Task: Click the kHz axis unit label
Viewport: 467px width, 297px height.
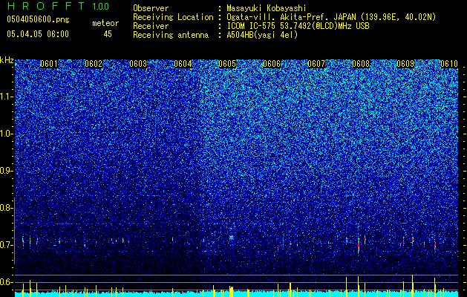Action: pyautogui.click(x=7, y=60)
